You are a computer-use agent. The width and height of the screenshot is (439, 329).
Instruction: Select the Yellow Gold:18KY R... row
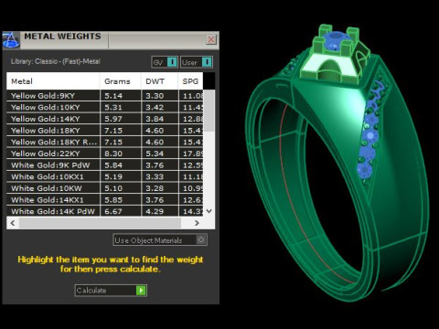104,142
